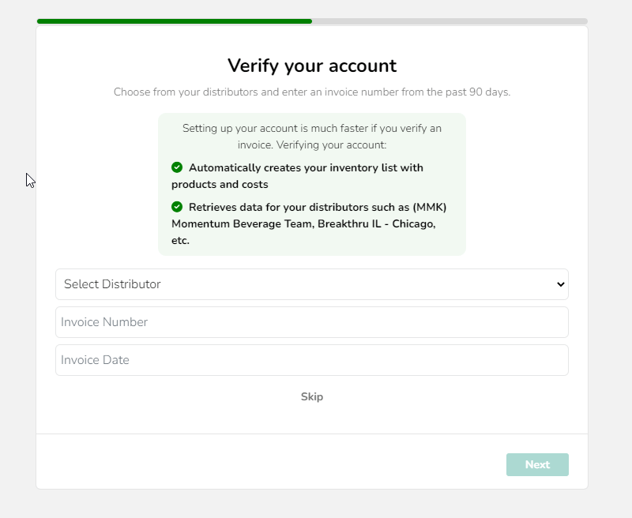Click the green checkmark beside inventory list benefit

tap(177, 167)
